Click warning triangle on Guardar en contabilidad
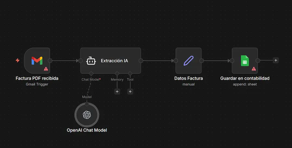The height and width of the screenshot is (148, 292). point(254,69)
